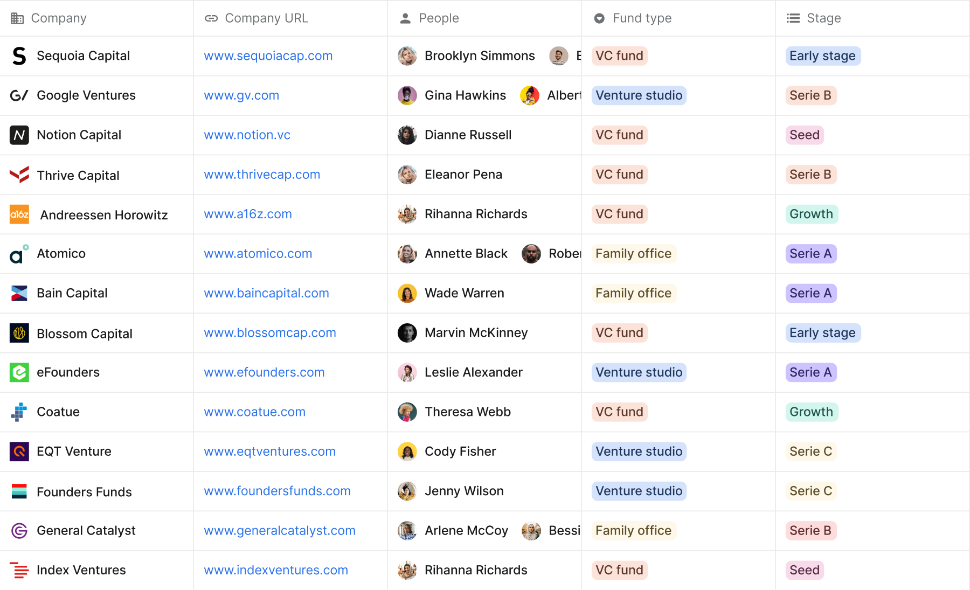Open the Company column header
The width and height of the screenshot is (970, 590).
click(97, 18)
